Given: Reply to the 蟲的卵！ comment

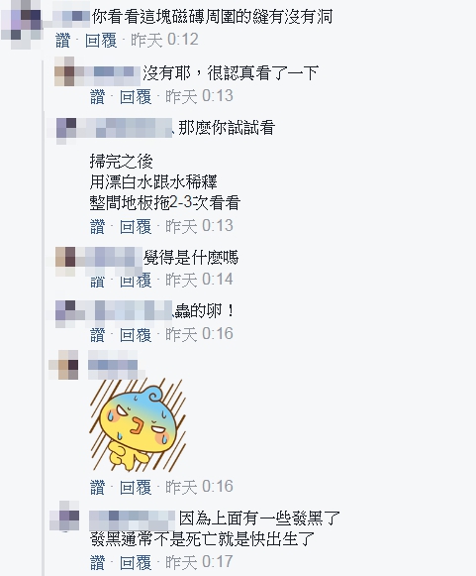Looking at the screenshot, I should [136, 334].
